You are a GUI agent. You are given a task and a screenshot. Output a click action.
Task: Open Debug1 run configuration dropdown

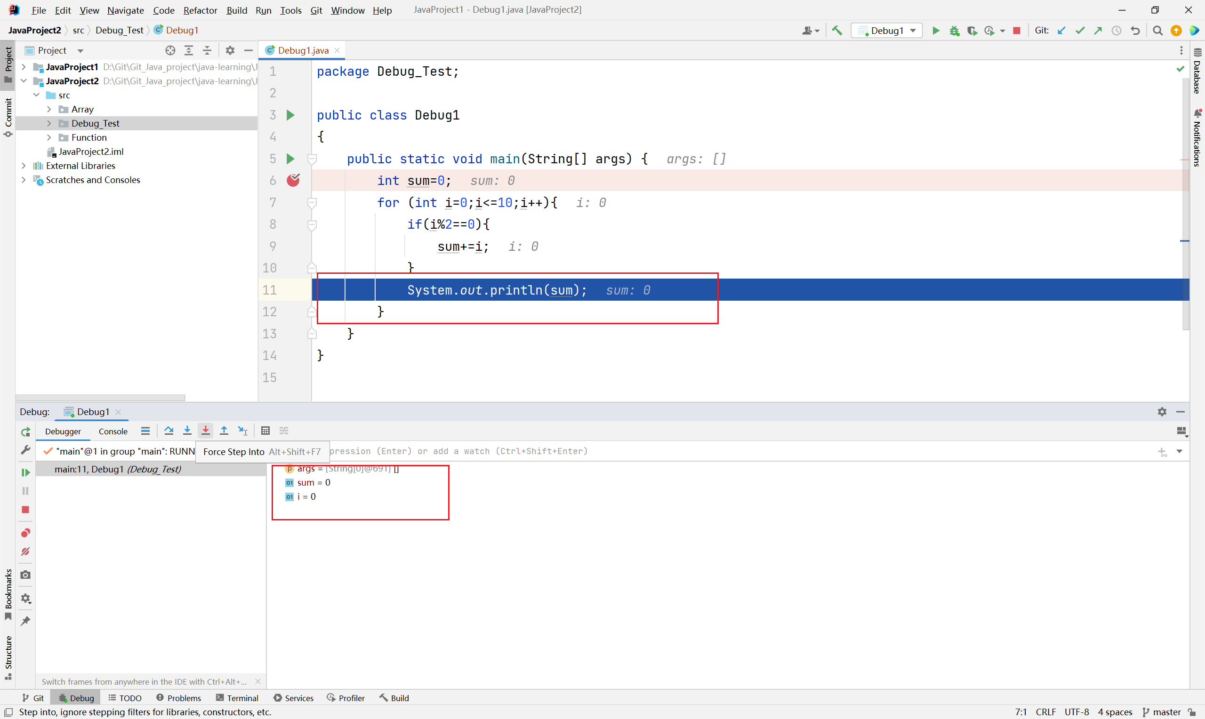click(887, 31)
